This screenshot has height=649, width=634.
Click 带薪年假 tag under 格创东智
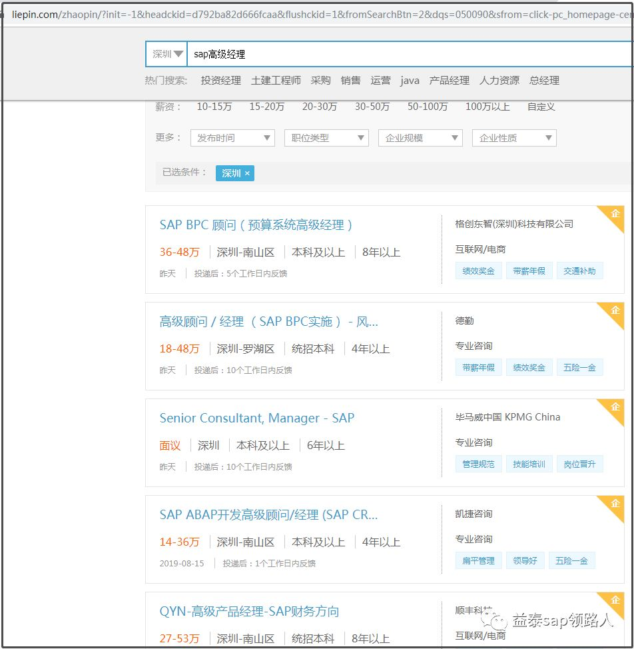[x=529, y=271]
